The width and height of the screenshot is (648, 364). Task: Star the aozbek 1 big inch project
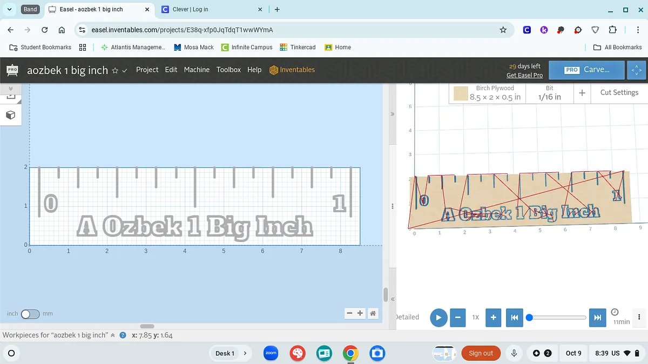(115, 71)
